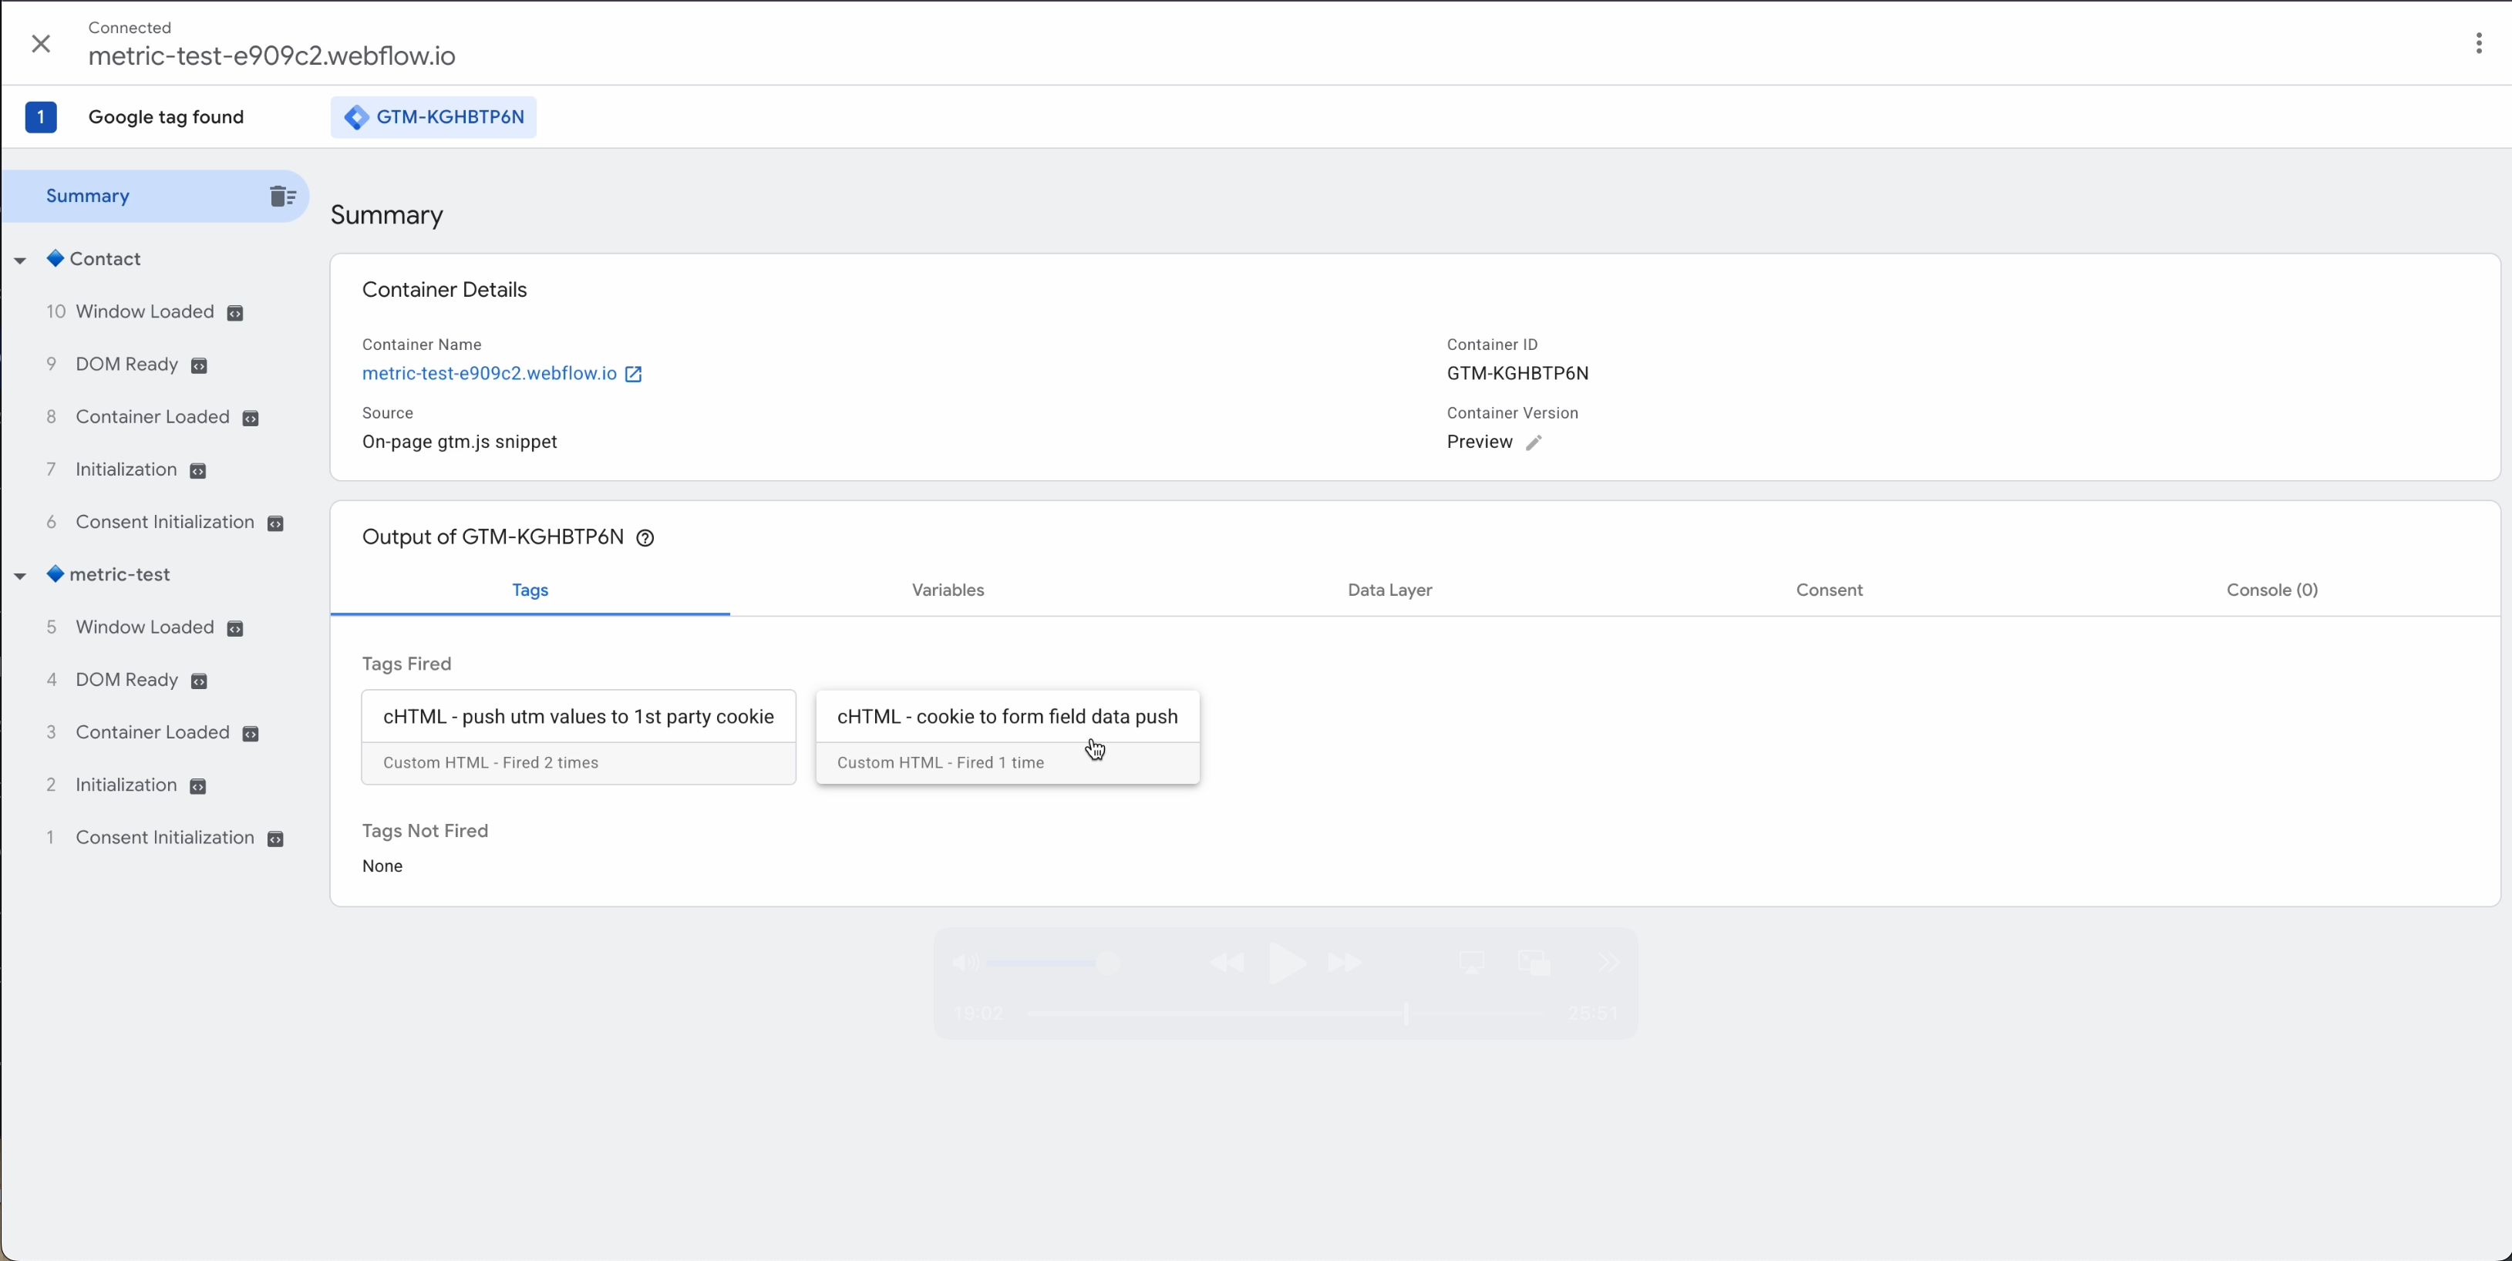Open event 4 DOM Ready
This screenshot has width=2512, height=1261.
point(126,680)
